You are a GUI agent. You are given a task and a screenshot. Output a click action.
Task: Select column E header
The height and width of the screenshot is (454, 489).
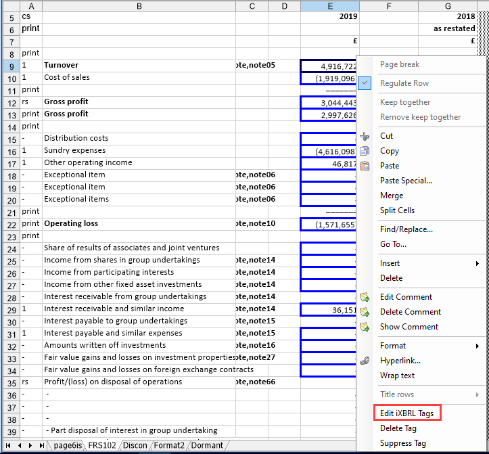click(x=330, y=6)
